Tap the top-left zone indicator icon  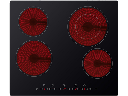tap(44, 85)
